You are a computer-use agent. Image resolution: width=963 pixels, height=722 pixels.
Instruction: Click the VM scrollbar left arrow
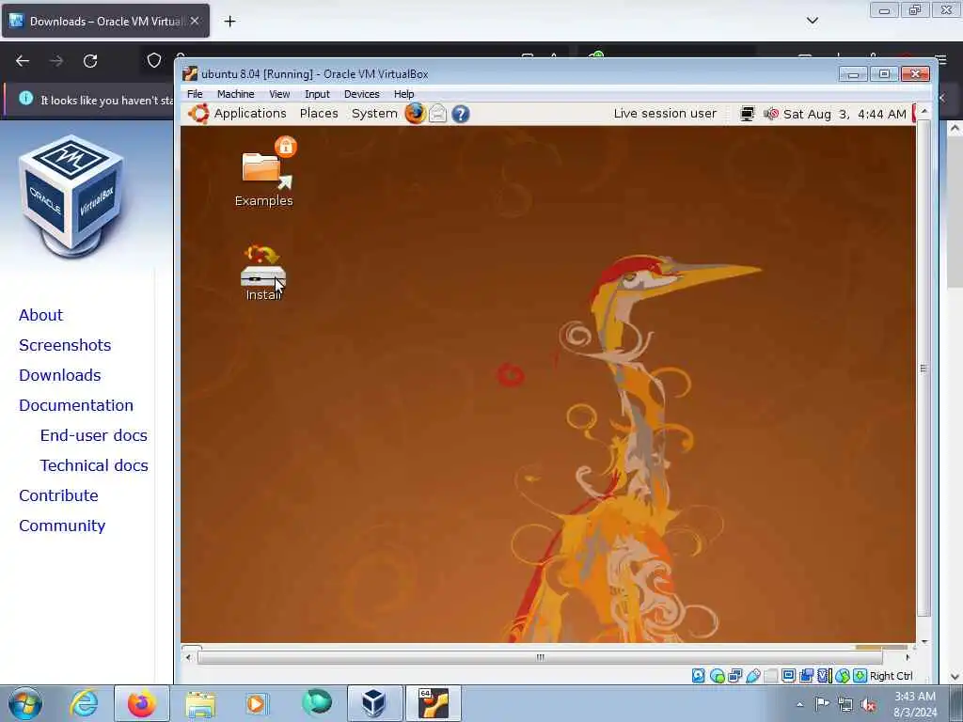point(188,657)
